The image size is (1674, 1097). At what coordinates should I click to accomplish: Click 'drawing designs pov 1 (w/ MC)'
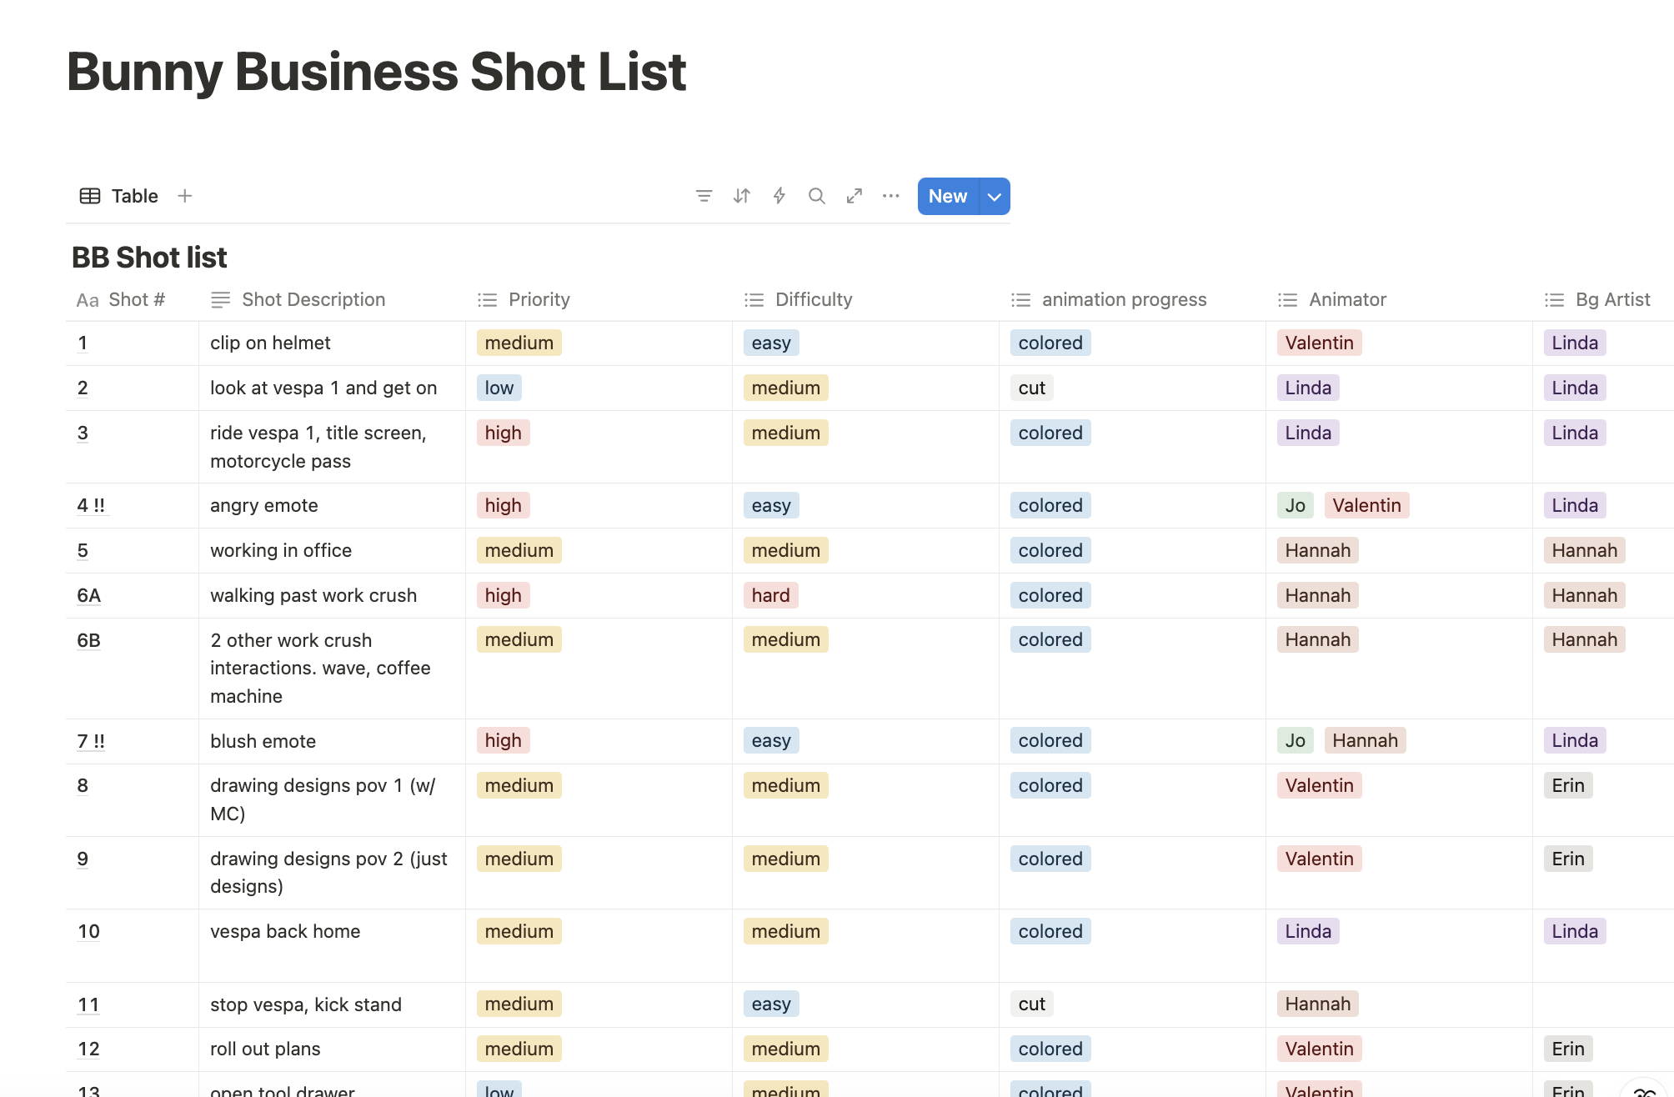coord(332,799)
